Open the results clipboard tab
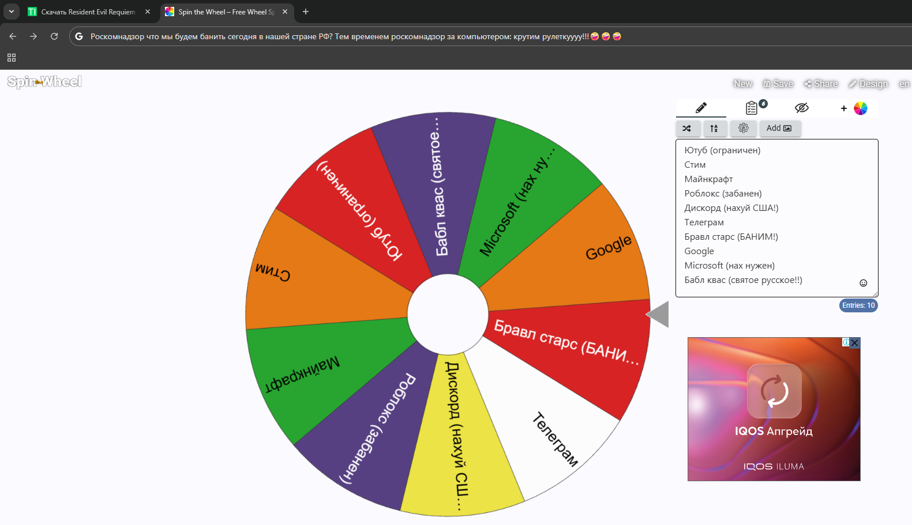Screen dimensions: 912x525 pyautogui.click(x=752, y=108)
